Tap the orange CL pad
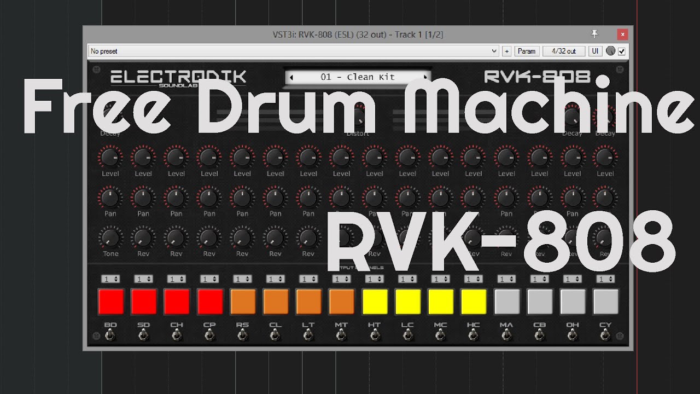700x394 pixels. (276, 302)
